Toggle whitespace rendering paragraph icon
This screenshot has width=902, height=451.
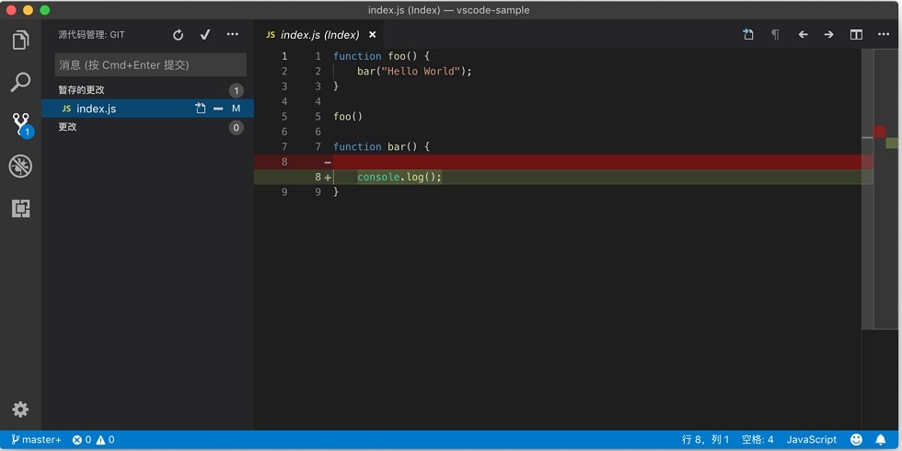[775, 35]
